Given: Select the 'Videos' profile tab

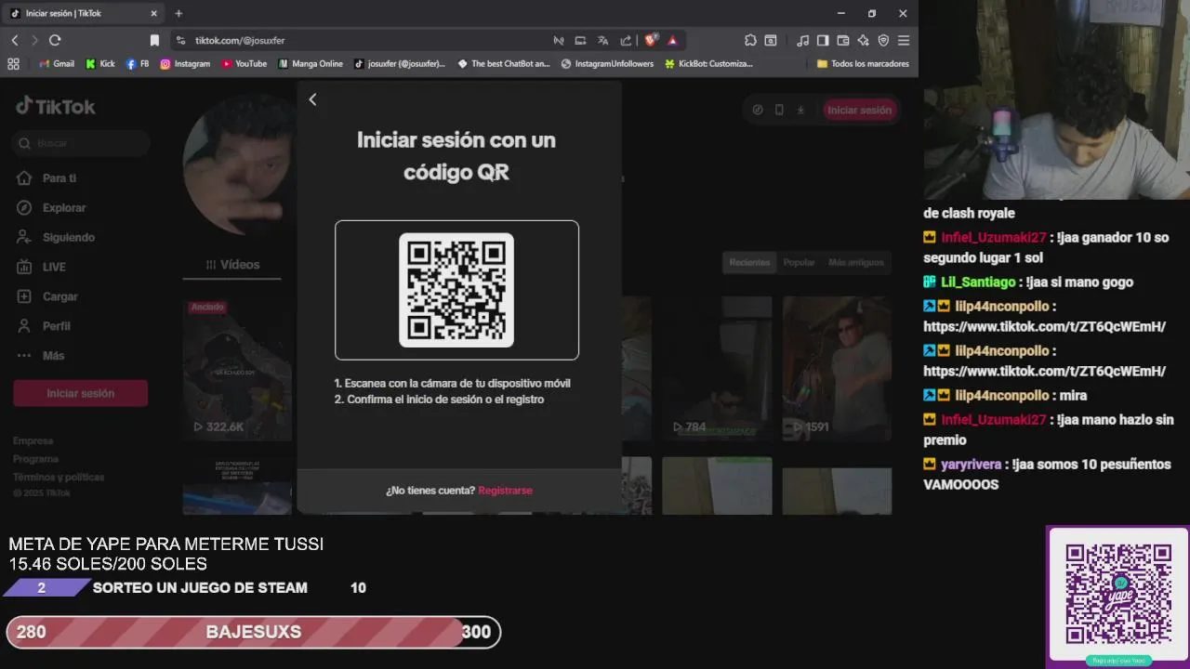Looking at the screenshot, I should pyautogui.click(x=232, y=265).
